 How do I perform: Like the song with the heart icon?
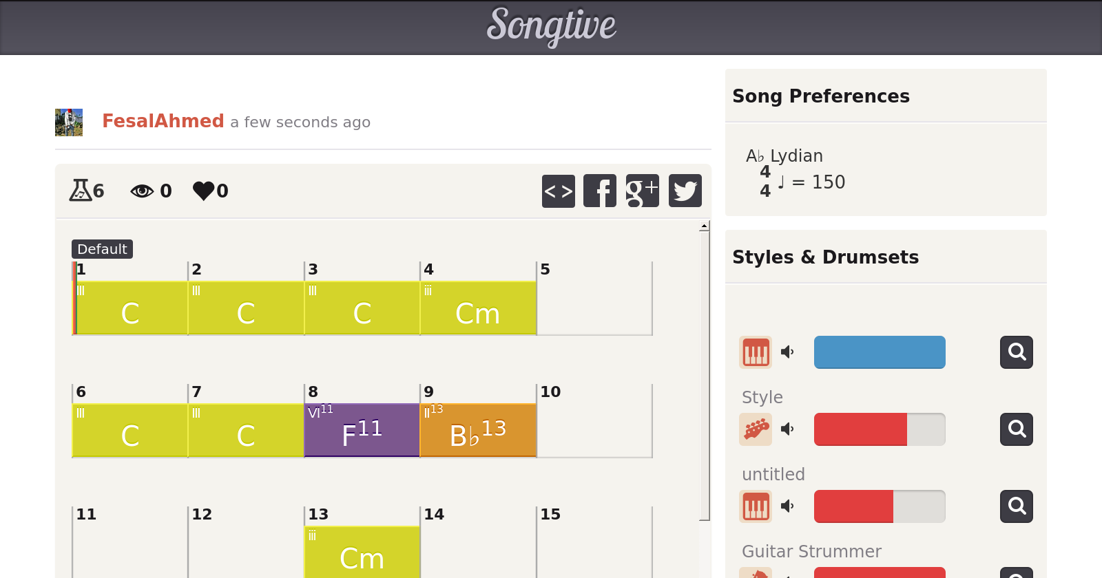tap(204, 191)
